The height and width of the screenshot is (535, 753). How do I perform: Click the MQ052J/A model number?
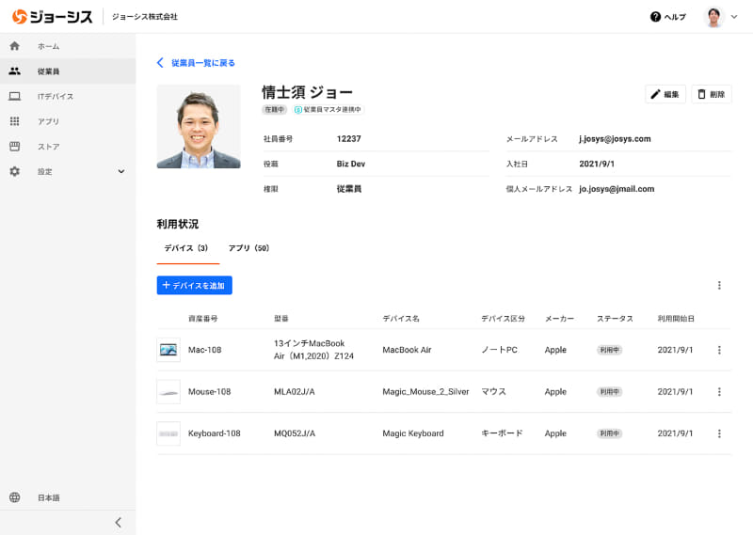pos(295,433)
